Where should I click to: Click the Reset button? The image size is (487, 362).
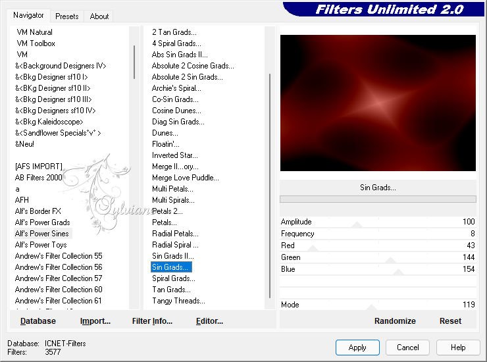[450, 321]
